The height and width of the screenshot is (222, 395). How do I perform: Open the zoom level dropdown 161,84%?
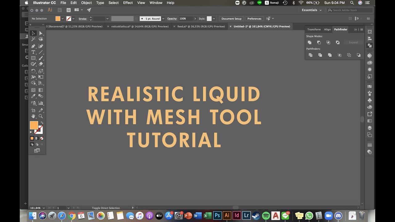44,208
